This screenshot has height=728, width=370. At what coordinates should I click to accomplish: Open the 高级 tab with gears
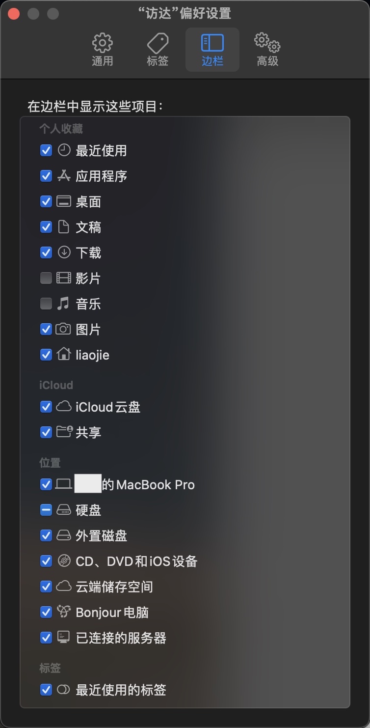coord(267,50)
